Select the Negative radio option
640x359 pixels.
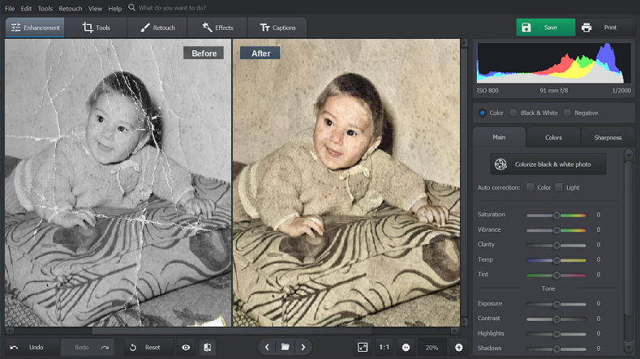pyautogui.click(x=567, y=113)
